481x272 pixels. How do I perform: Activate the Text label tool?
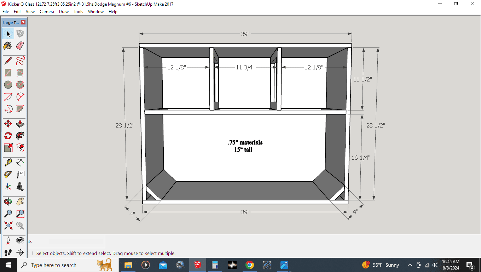point(20,175)
